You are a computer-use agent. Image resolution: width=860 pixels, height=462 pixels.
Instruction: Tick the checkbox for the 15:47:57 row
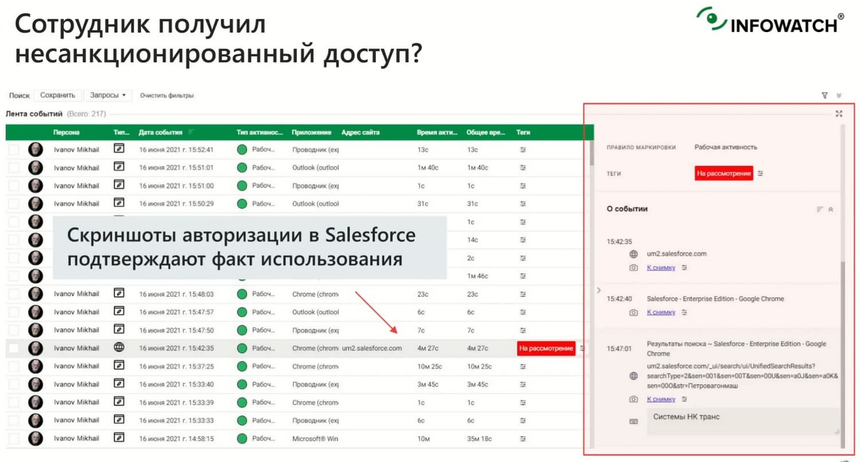pos(14,312)
